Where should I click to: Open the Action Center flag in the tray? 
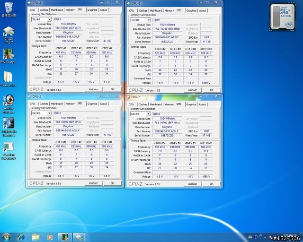click(x=271, y=237)
